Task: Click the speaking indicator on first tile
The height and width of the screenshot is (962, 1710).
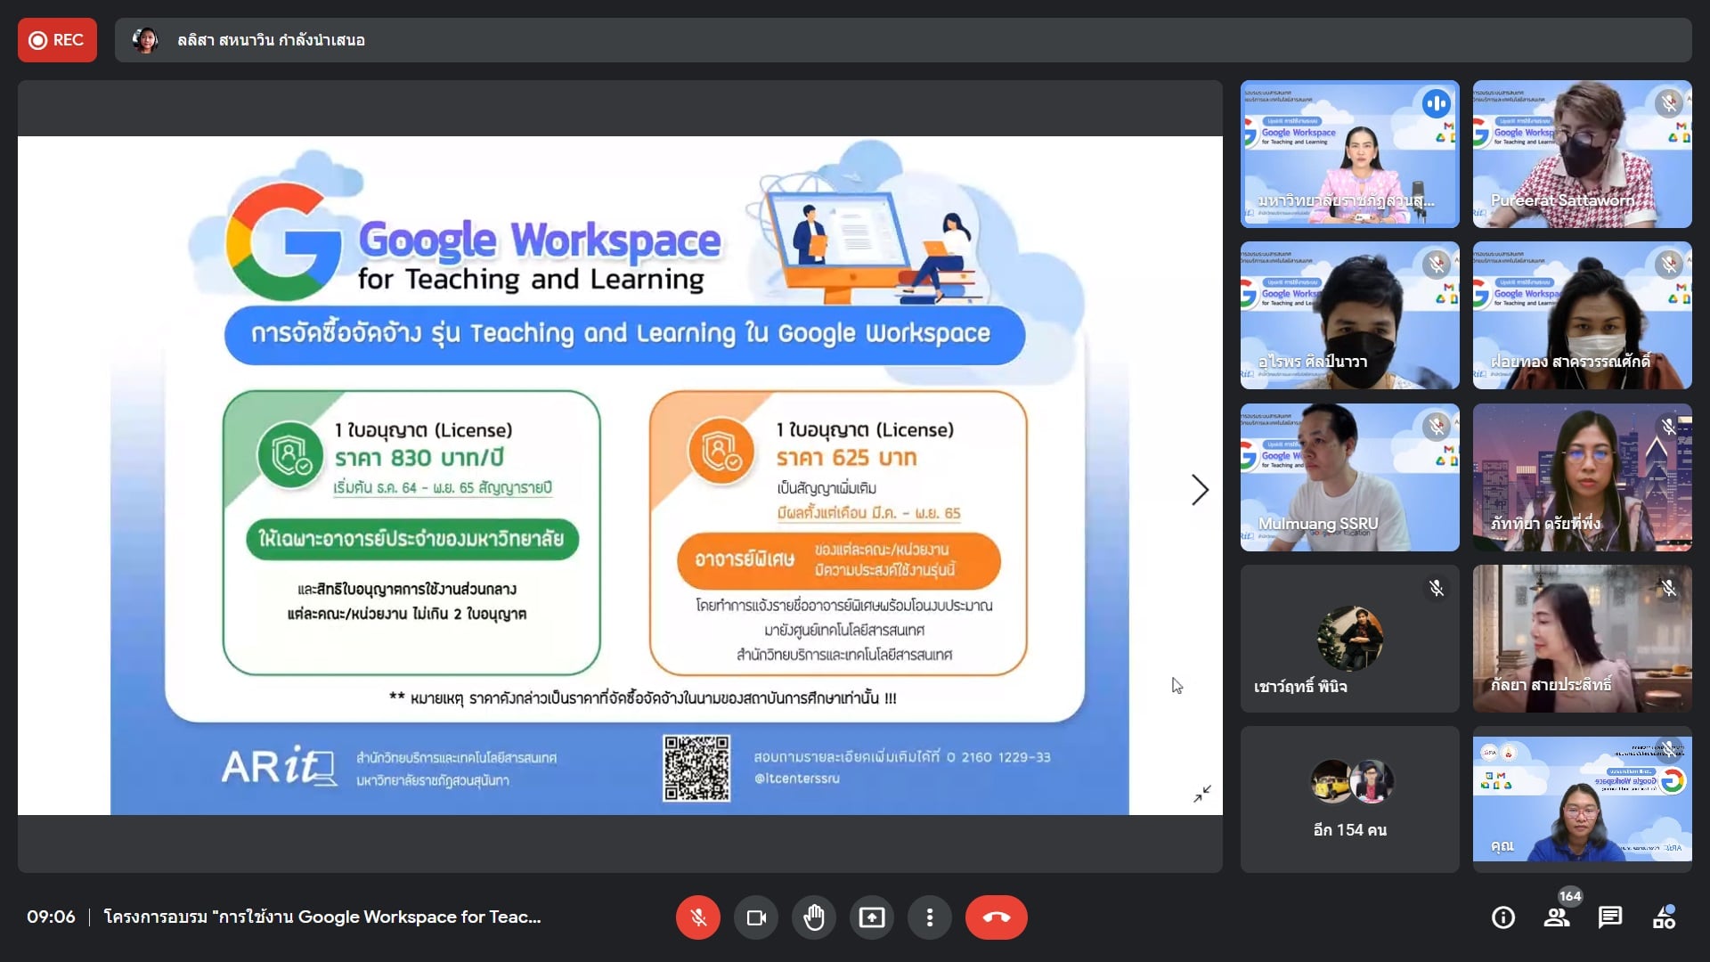Action: point(1436,104)
